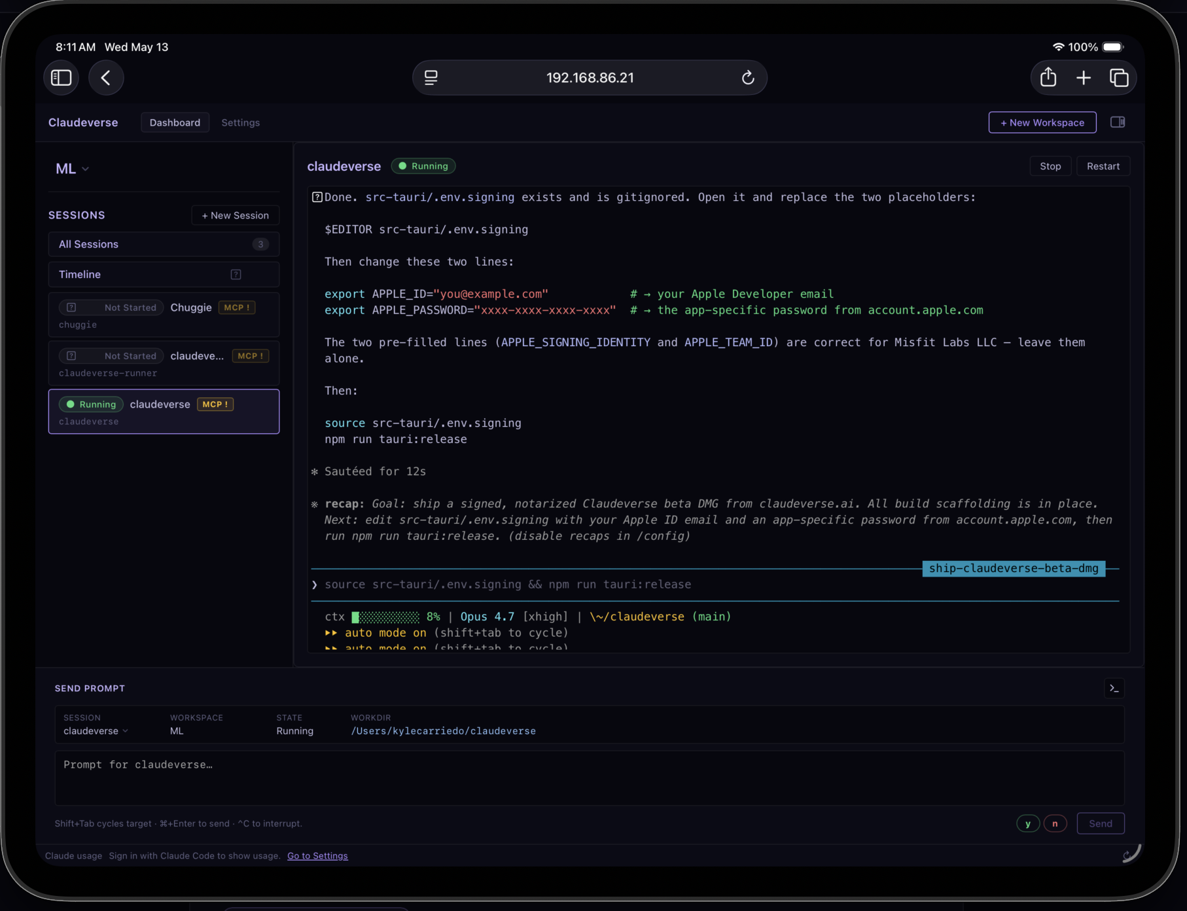Select the claudeverse-runner session
Viewport: 1187px width, 911px height.
pos(164,363)
